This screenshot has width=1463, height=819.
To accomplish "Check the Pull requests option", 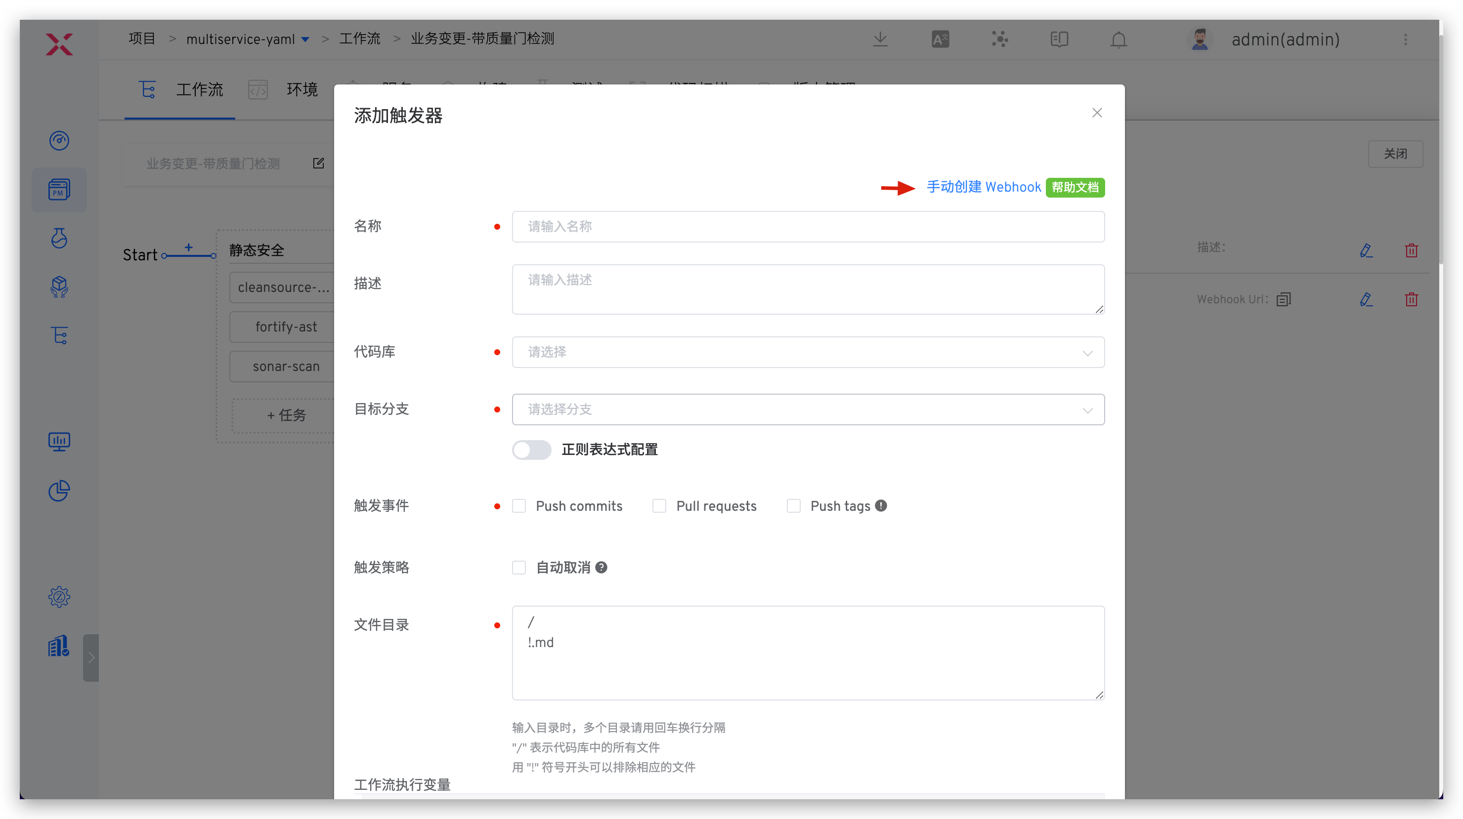I will (x=659, y=506).
